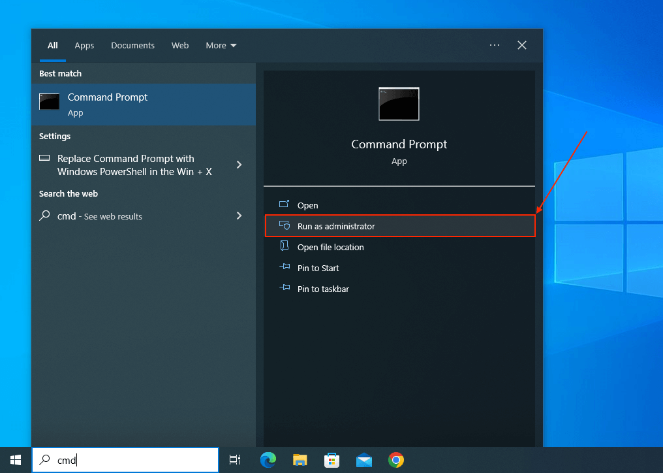Open Microsoft Edge from the taskbar
663x473 pixels.
[x=268, y=460]
